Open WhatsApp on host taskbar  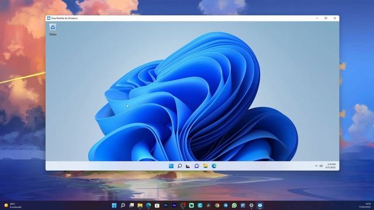(x=234, y=205)
